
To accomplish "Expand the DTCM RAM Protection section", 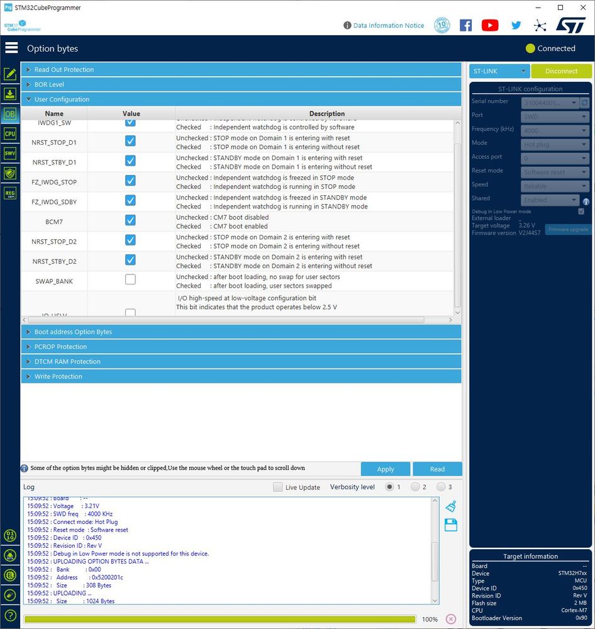I will [241, 361].
